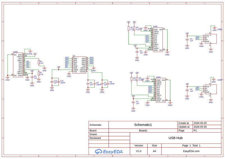Select capacitor C9 symbol
Image resolution: width=225 pixels, height=159 pixels.
pos(32,77)
